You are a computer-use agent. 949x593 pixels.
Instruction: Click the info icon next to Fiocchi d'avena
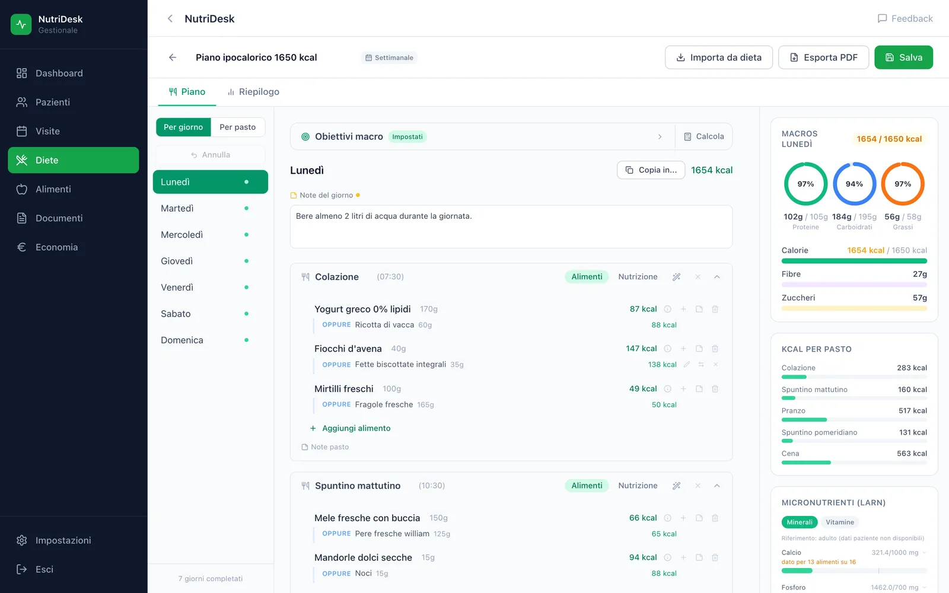point(667,349)
